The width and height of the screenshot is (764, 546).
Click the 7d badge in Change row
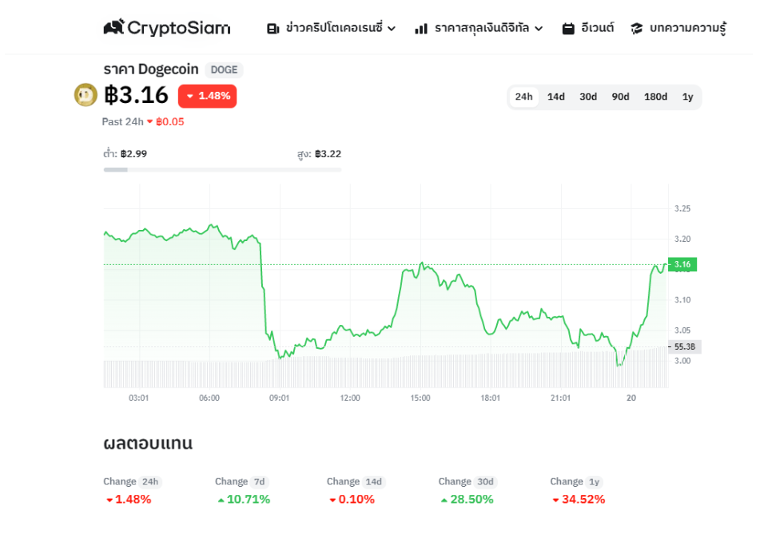click(x=259, y=482)
